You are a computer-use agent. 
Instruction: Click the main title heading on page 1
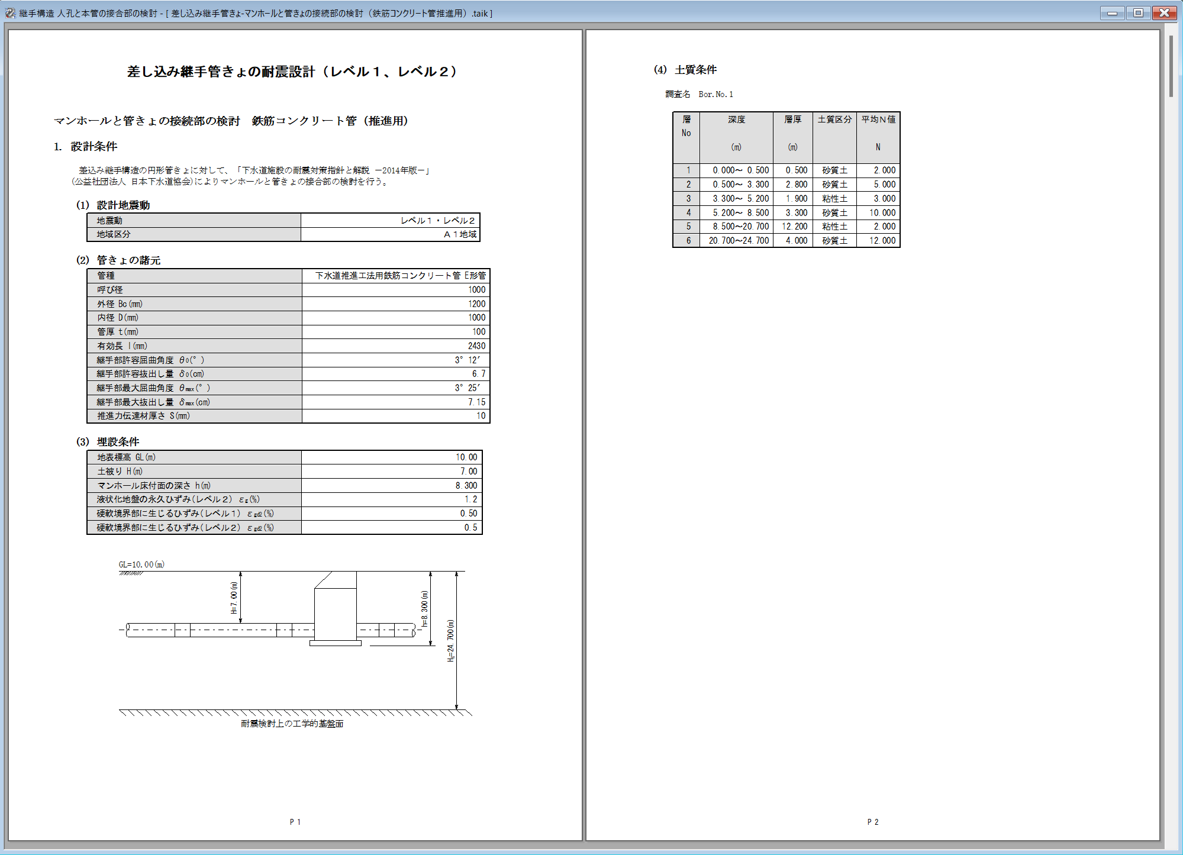[292, 72]
